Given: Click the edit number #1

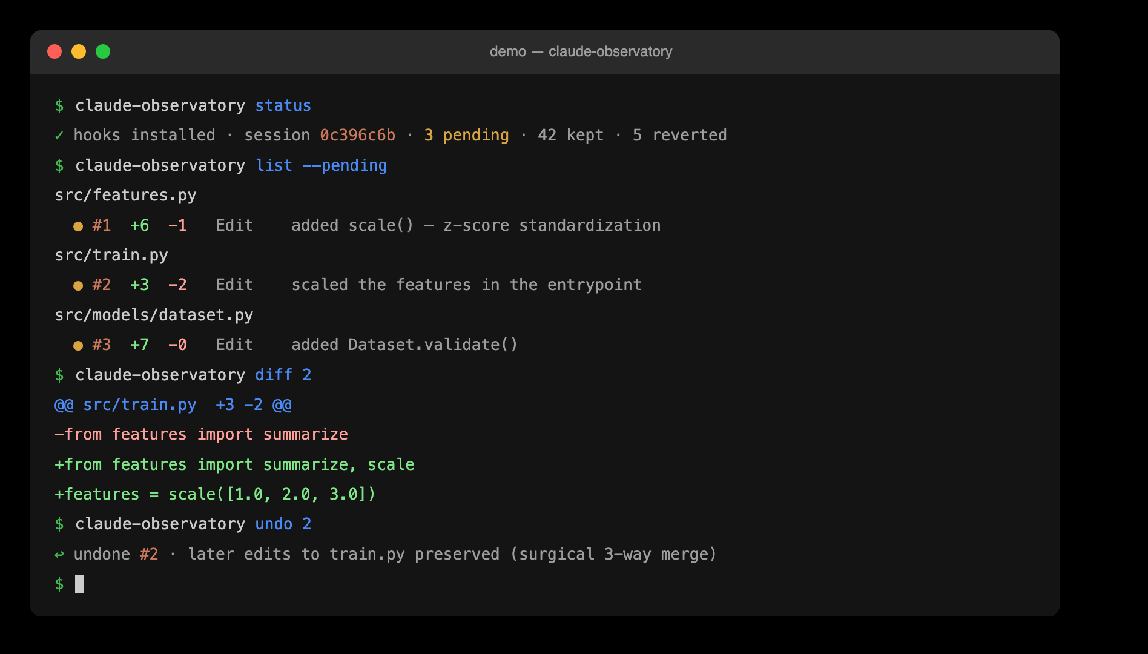Looking at the screenshot, I should coord(101,225).
